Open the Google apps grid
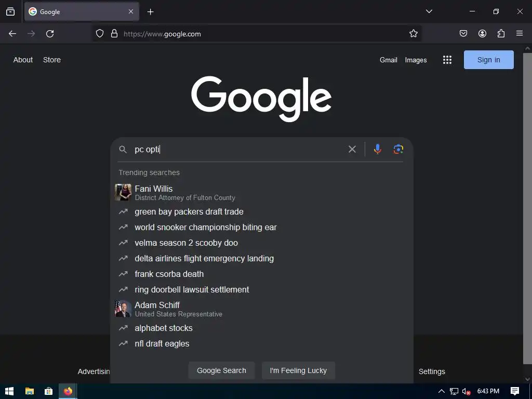Viewport: 532px width, 399px height. pos(447,60)
